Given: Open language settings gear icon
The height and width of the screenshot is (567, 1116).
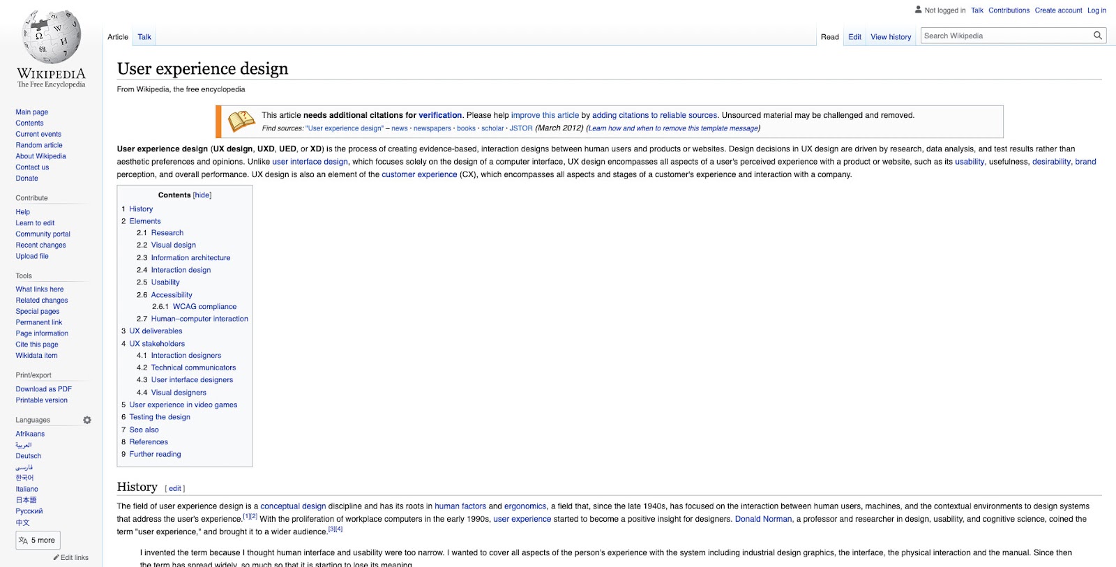Looking at the screenshot, I should tap(87, 420).
